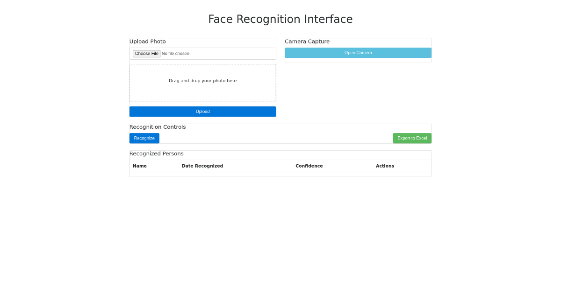
Task: Click the Recognition Controls heading
Action: (x=158, y=127)
